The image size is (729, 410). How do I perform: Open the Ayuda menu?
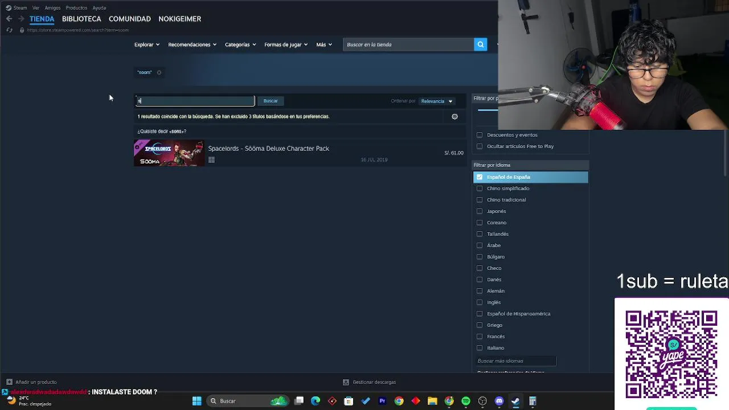99,8
